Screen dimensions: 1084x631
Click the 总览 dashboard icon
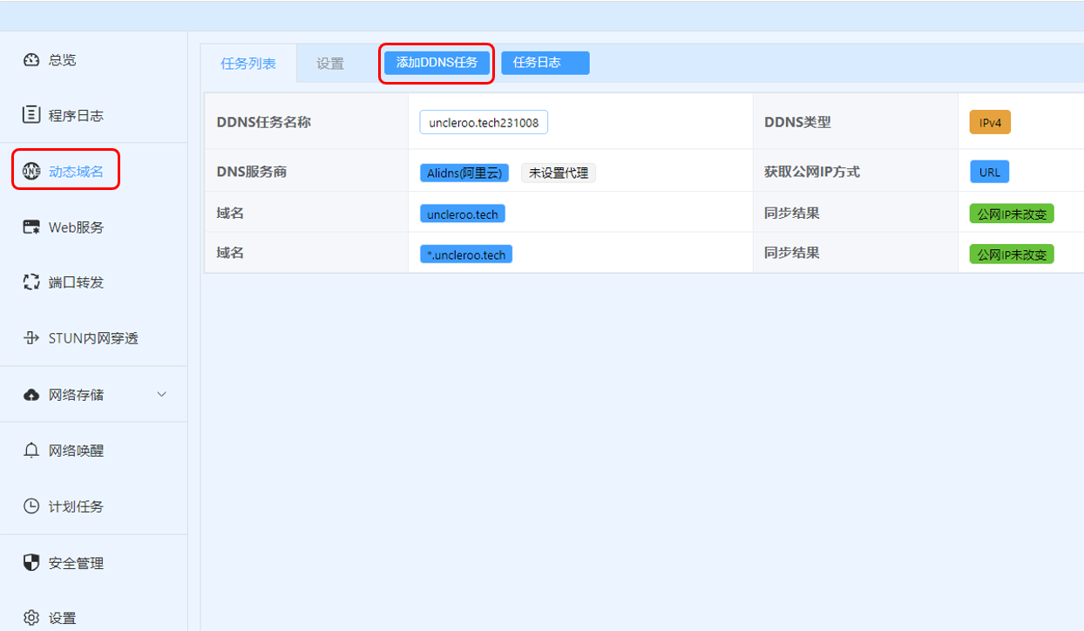[x=31, y=60]
